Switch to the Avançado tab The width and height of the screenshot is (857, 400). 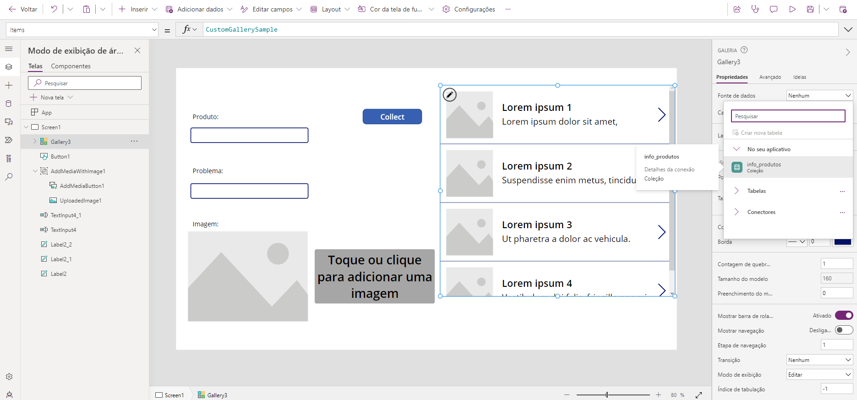point(770,77)
